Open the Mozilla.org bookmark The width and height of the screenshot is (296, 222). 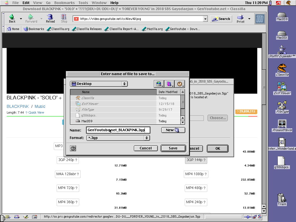[x=152, y=29]
